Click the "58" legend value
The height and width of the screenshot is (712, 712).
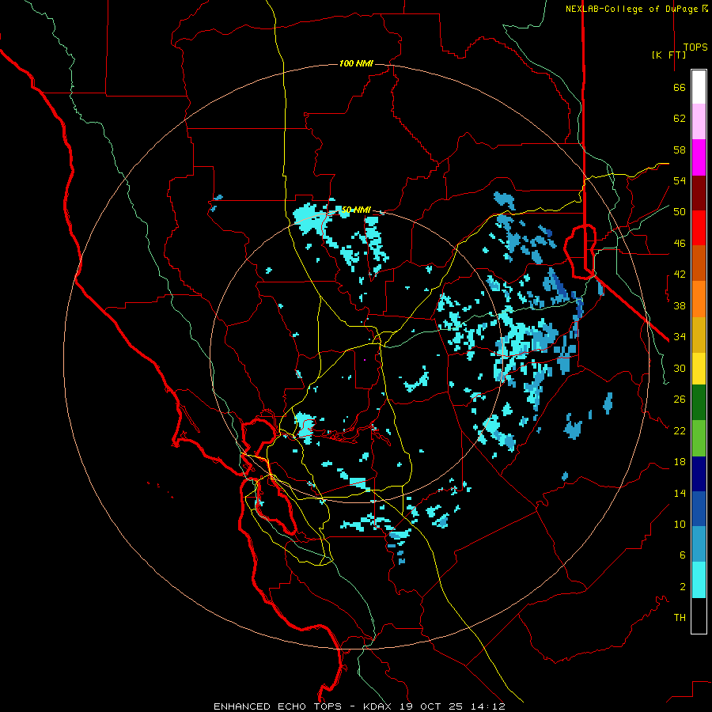[680, 150]
